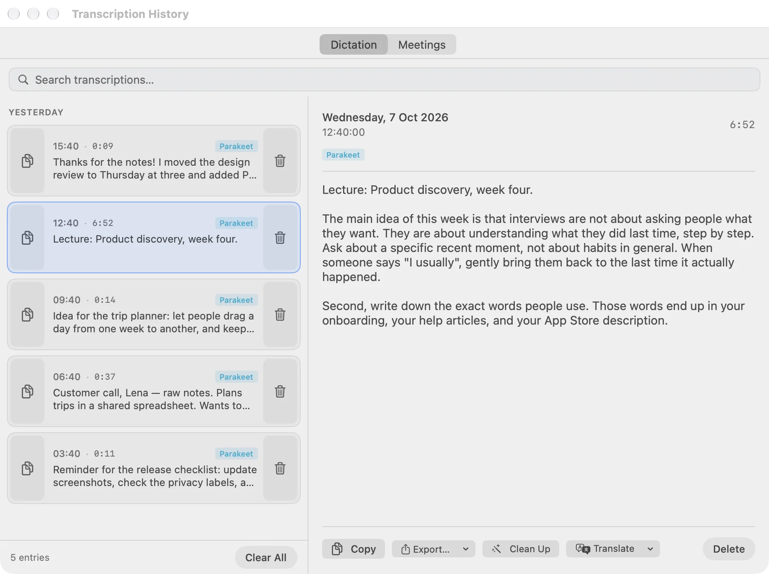Click the '5 entries' count label

pos(30,557)
